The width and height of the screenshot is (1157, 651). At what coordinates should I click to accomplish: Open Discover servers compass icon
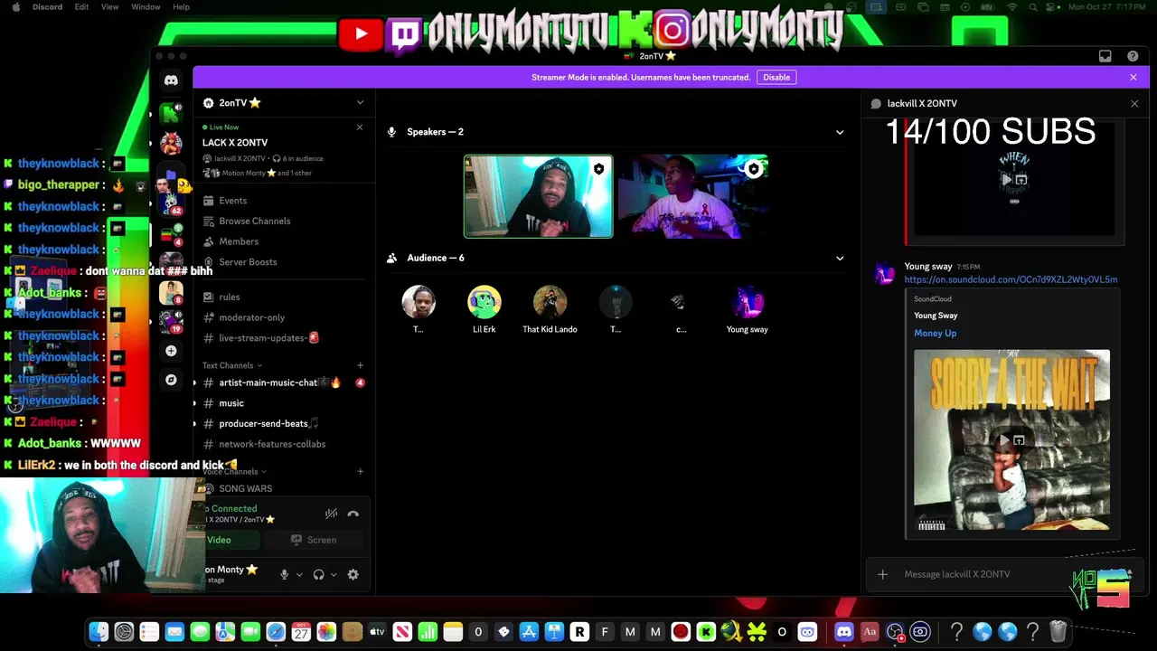click(171, 380)
